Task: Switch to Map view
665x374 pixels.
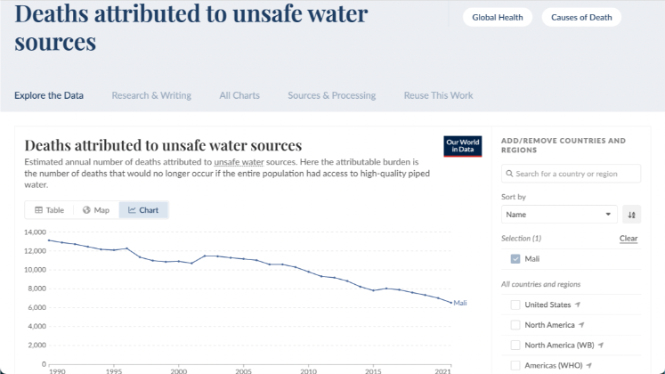Action: pos(96,210)
